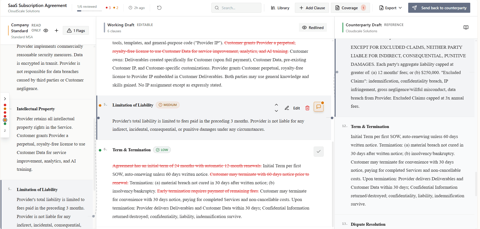Image resolution: width=480 pixels, height=229 pixels.
Task: Open the unread comment bubble on Limitation of Liability
Action: [319, 107]
